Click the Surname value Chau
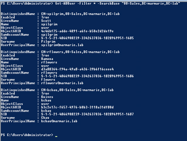This screenshot has height=141, width=187. coord(45,118)
